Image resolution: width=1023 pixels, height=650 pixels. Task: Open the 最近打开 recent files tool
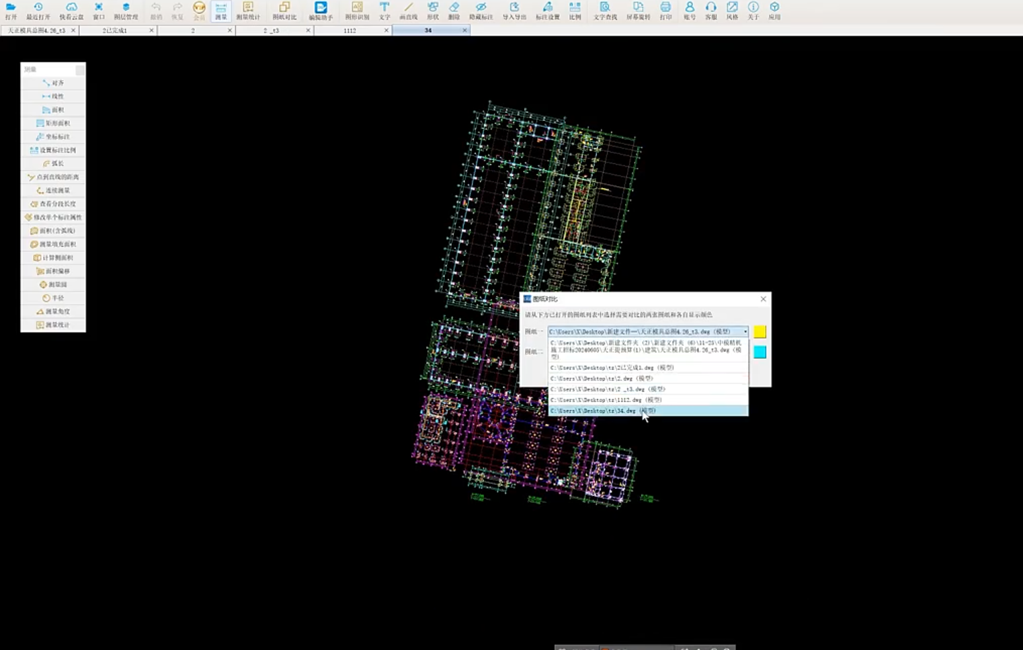click(x=38, y=11)
